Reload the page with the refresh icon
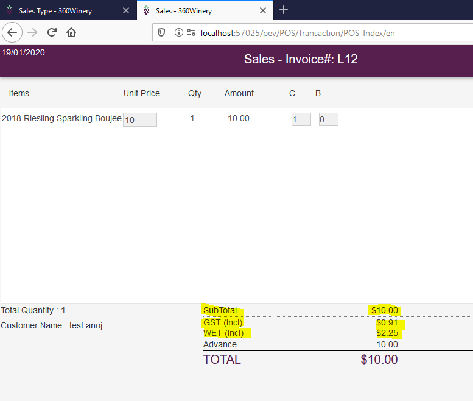Viewport: 473px width, 401px height. tap(52, 32)
